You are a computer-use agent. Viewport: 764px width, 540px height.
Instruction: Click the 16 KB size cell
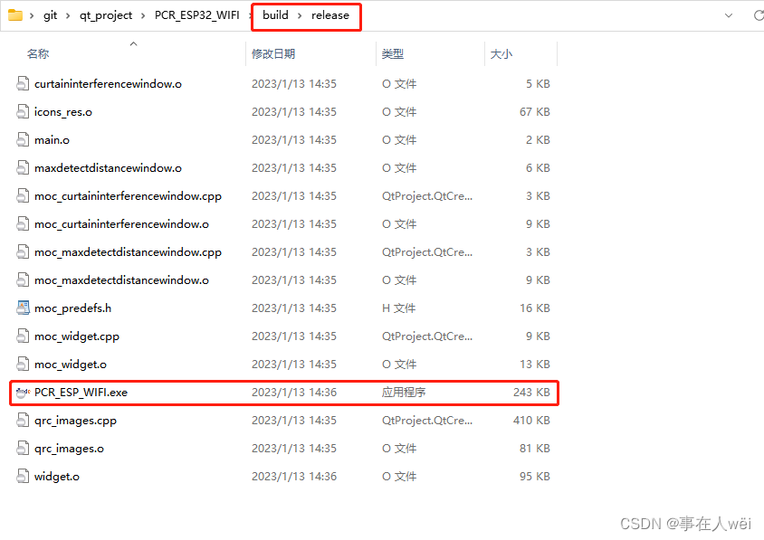[x=534, y=308]
